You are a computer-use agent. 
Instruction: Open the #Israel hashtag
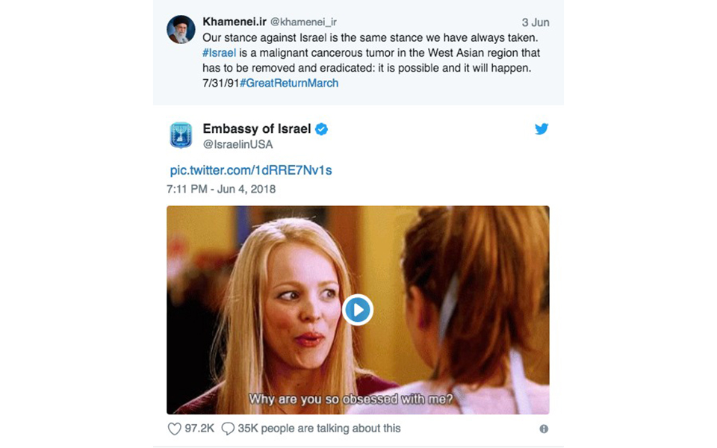coord(220,53)
